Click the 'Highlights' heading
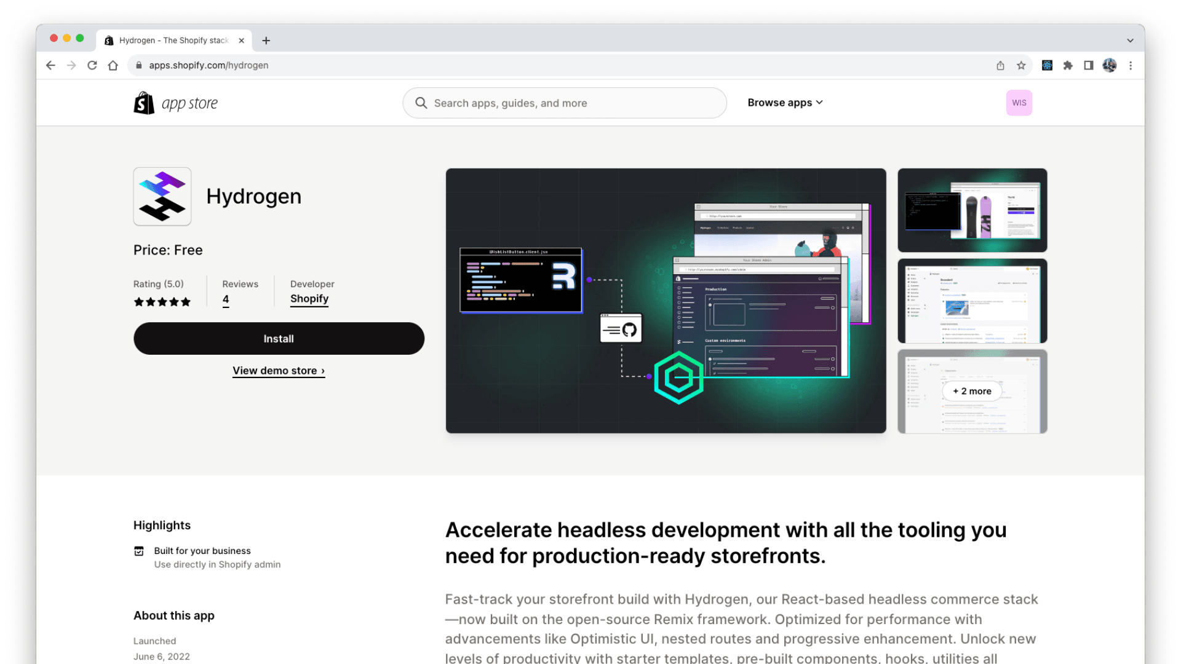The height and width of the screenshot is (664, 1181). coord(162,526)
